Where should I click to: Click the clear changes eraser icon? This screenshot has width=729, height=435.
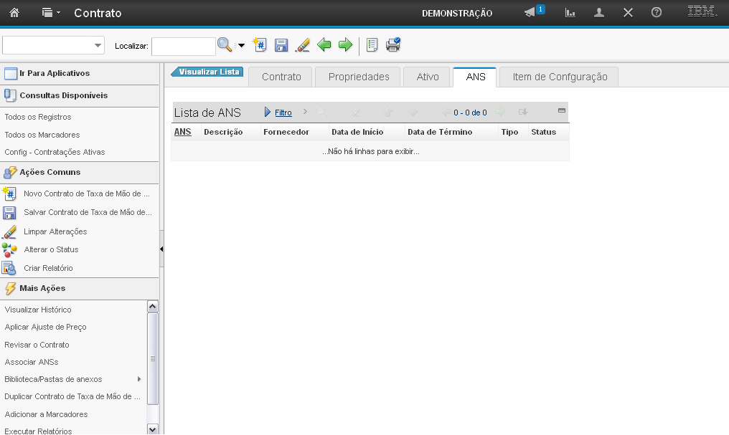point(302,45)
